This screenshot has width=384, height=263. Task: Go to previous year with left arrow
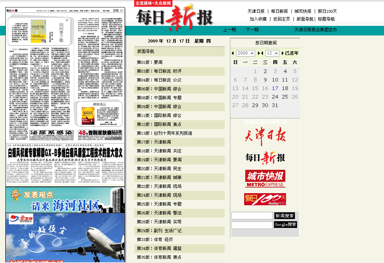click(x=233, y=53)
